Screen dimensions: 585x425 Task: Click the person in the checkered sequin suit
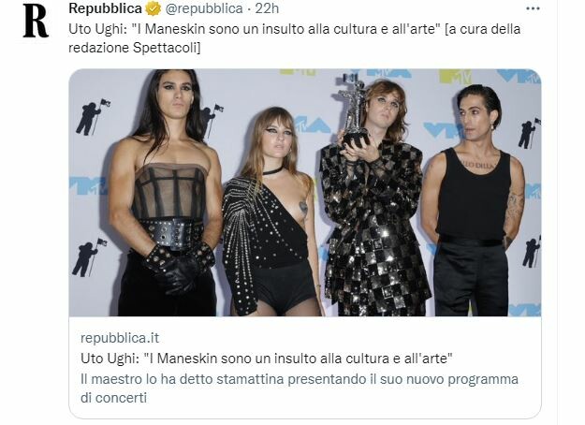(375, 198)
